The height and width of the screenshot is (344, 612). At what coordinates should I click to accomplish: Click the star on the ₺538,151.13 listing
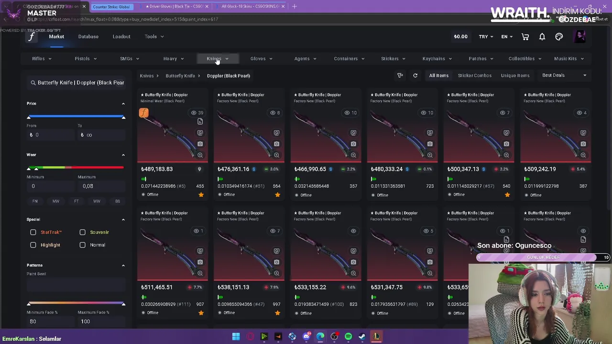pyautogui.click(x=277, y=313)
